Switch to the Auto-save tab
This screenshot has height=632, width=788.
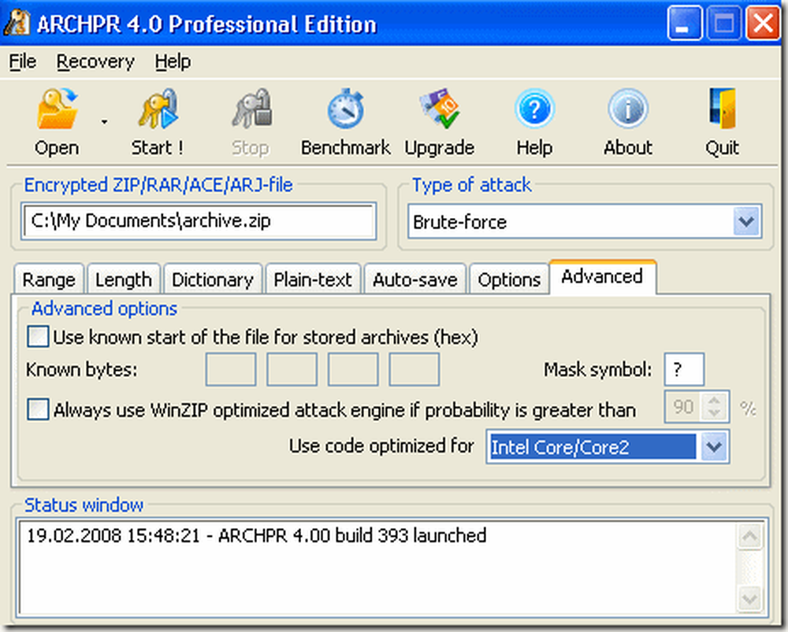[415, 279]
